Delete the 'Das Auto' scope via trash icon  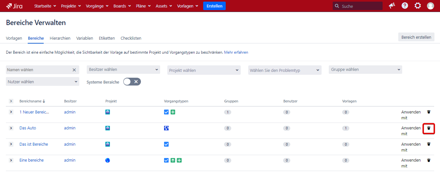click(x=429, y=128)
